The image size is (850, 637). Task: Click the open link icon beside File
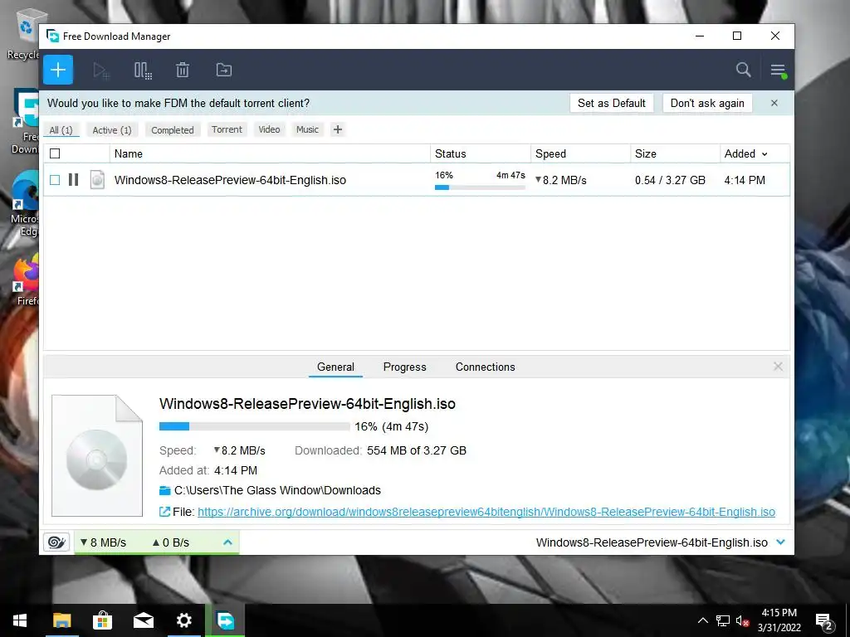164,512
